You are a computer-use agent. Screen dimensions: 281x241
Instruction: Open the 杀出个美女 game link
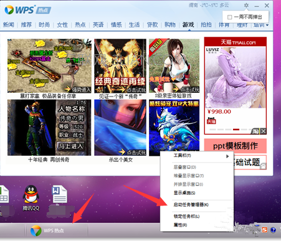120,159
